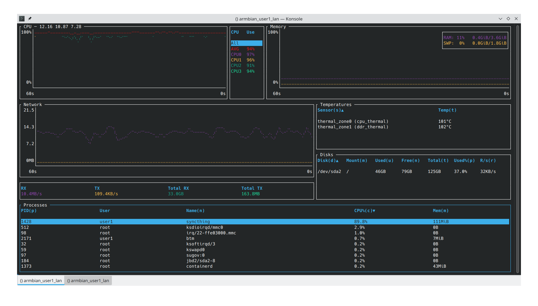Click the Konsole terminal icon in title bar

pos(22,19)
